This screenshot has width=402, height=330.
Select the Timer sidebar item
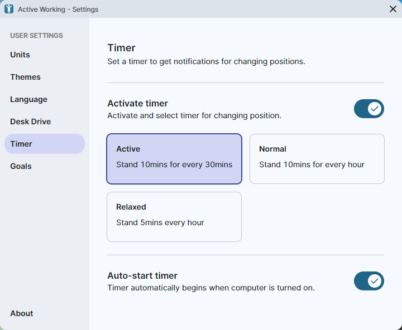44,144
